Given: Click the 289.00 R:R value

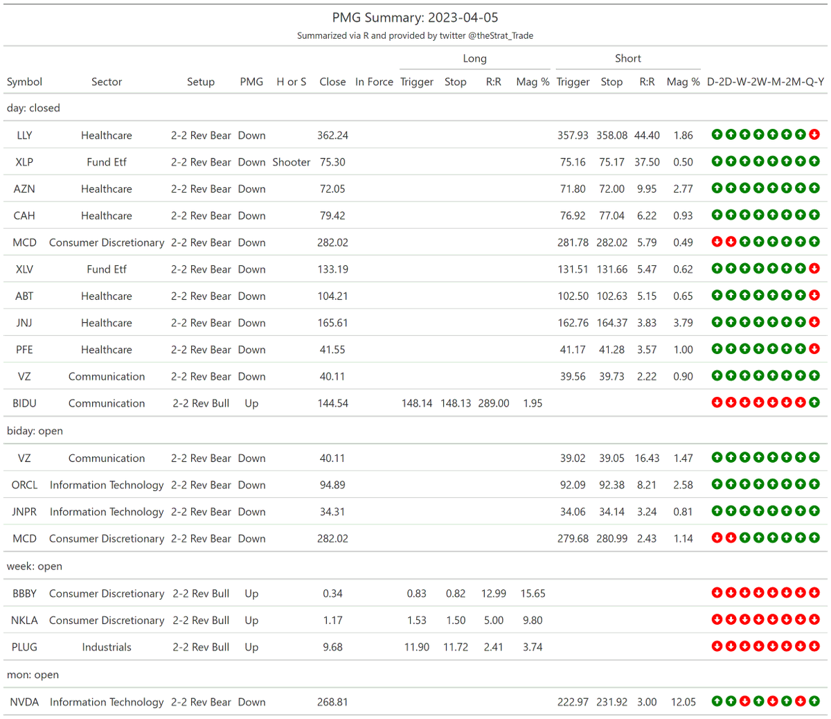Looking at the screenshot, I should (x=494, y=403).
